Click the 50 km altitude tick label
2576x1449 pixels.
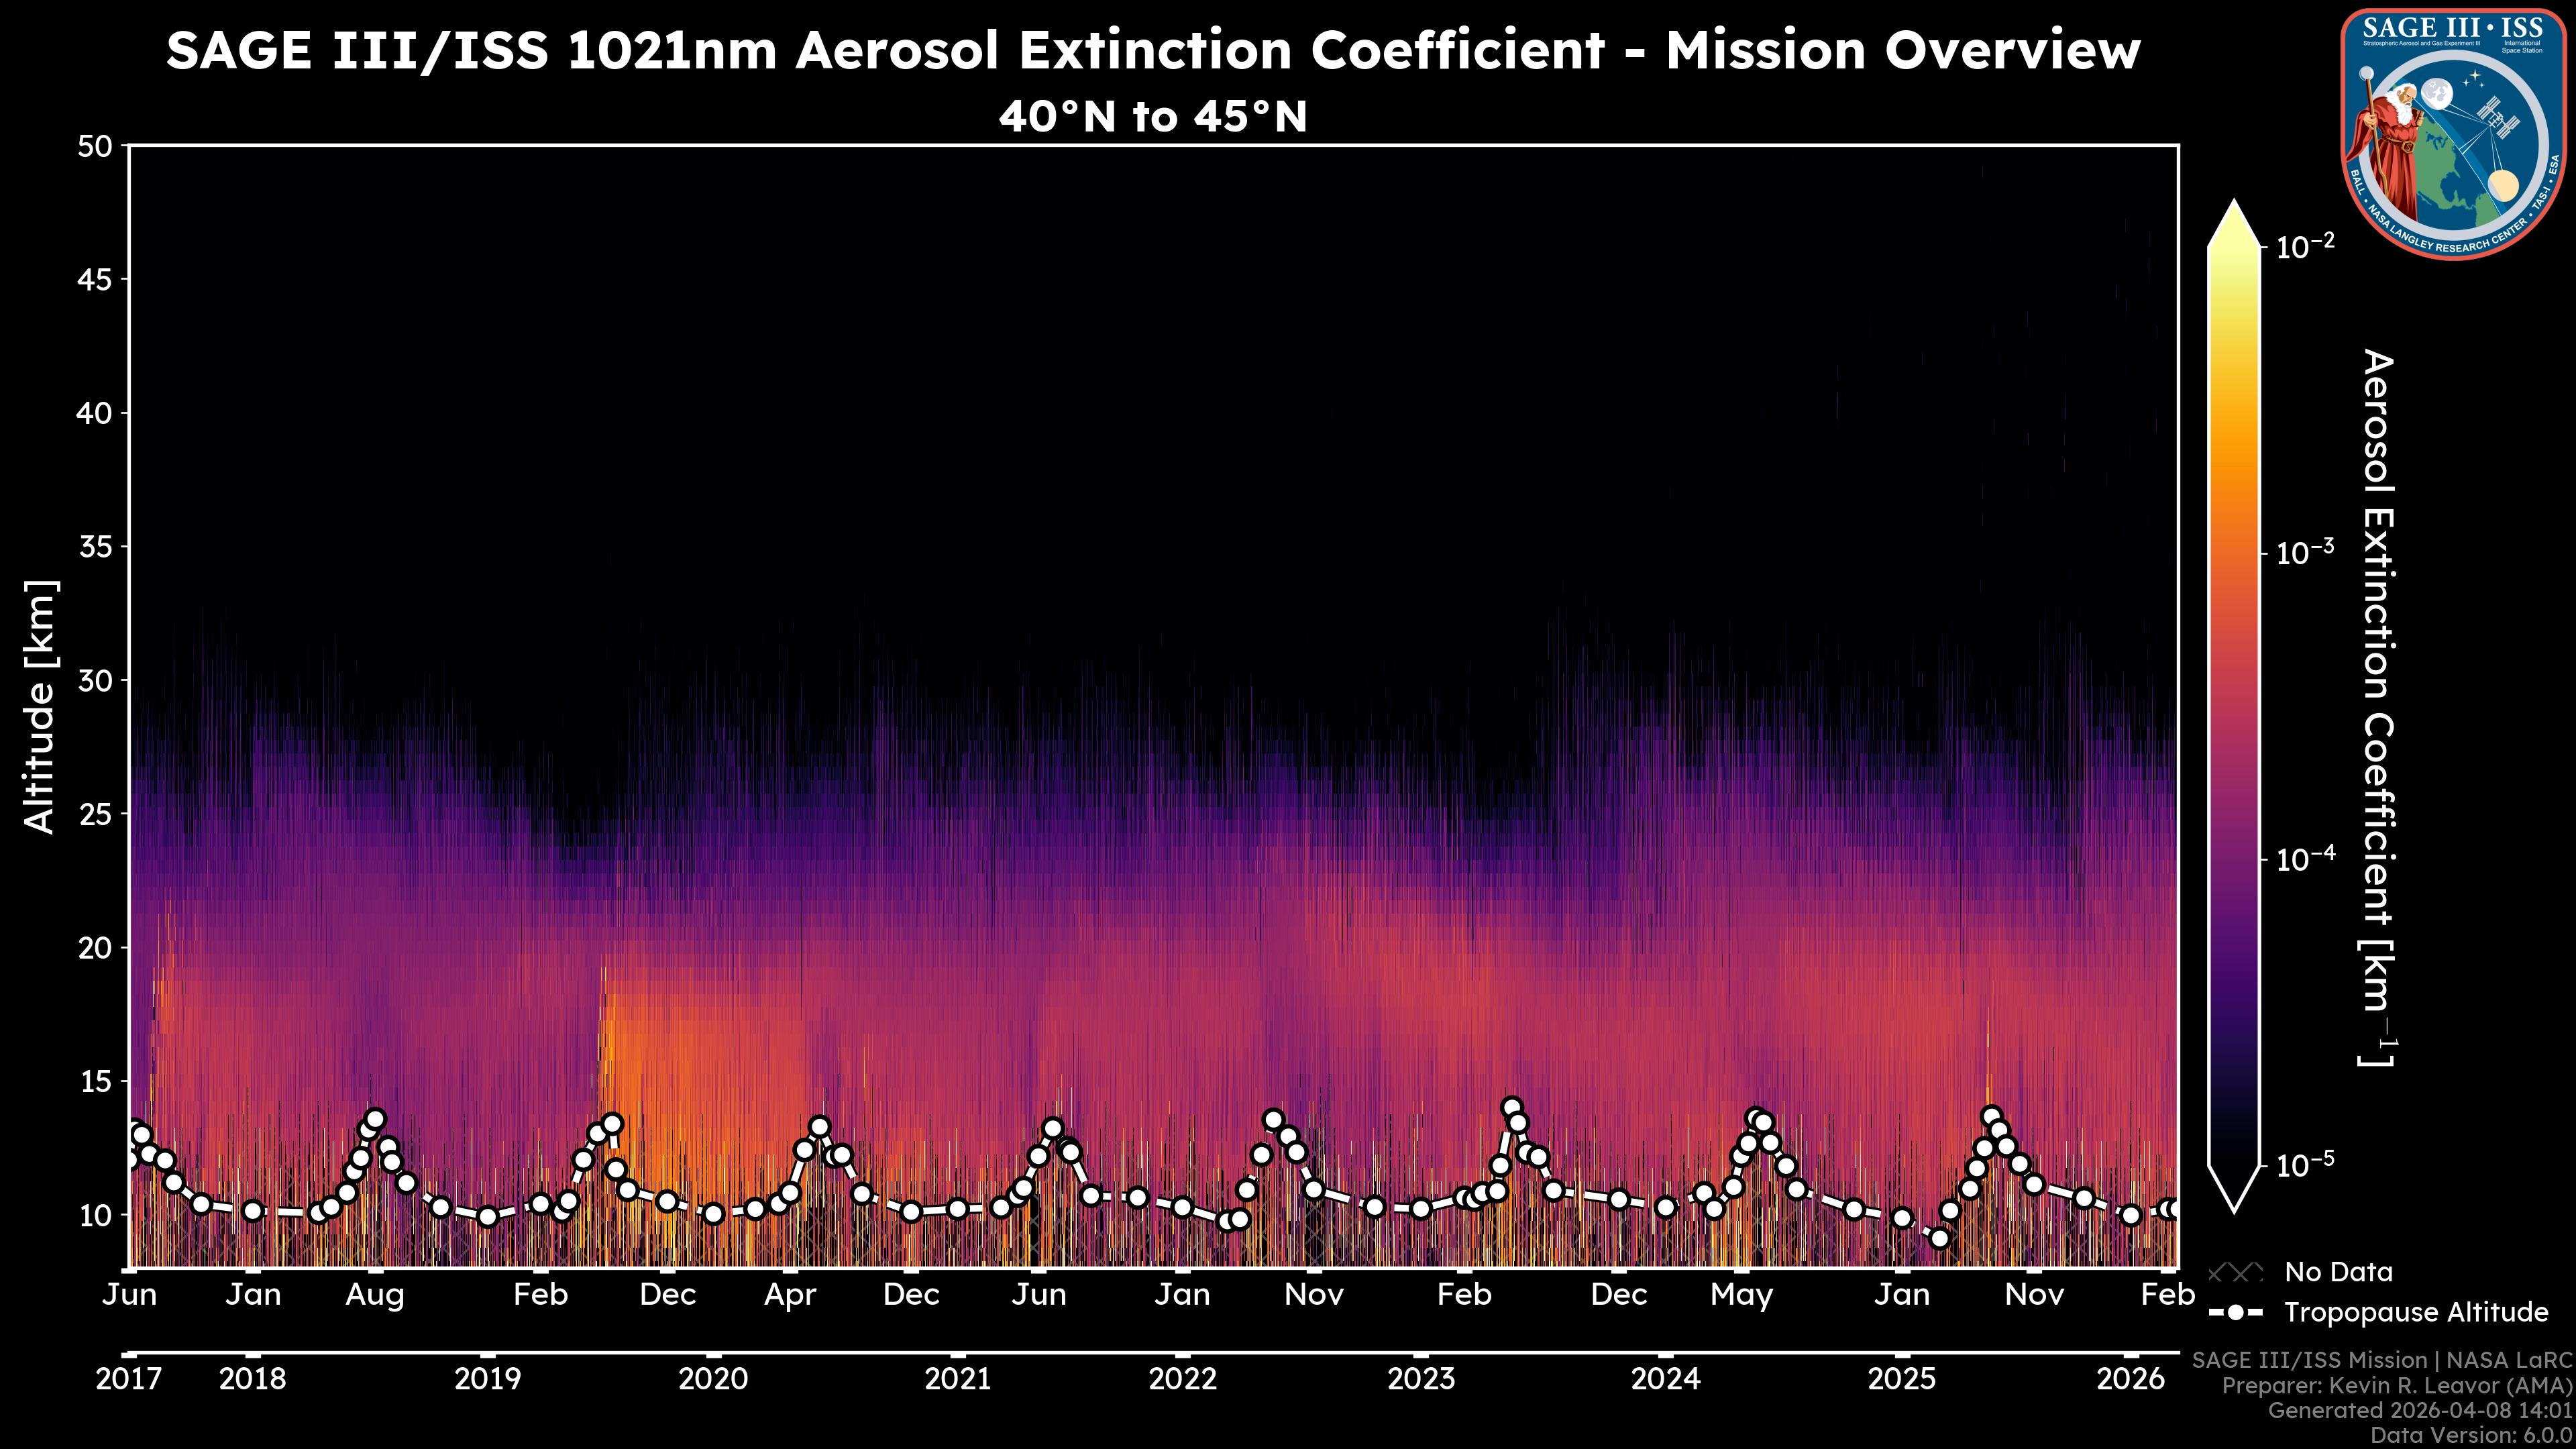95,147
